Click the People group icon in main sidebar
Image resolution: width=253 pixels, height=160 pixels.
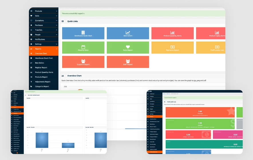(x=31, y=35)
